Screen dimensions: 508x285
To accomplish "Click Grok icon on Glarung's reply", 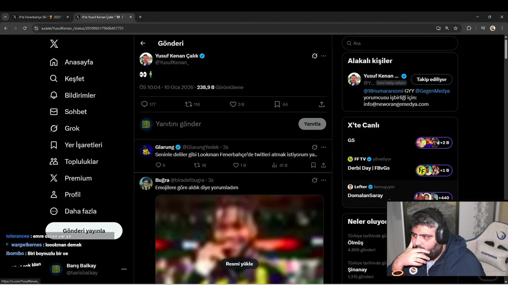I will click(x=315, y=147).
